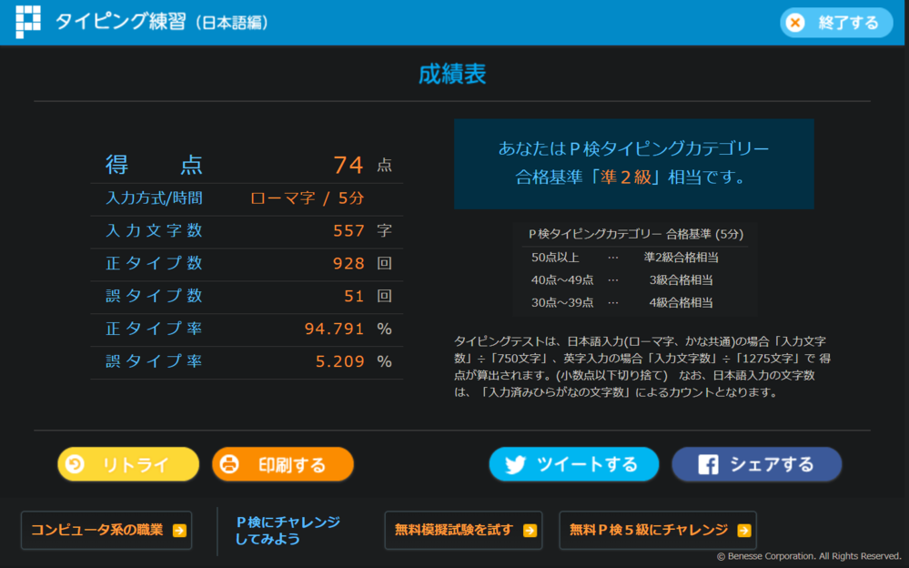Click the 誤タイプ率 label
The width and height of the screenshot is (909, 568).
pyautogui.click(x=154, y=361)
